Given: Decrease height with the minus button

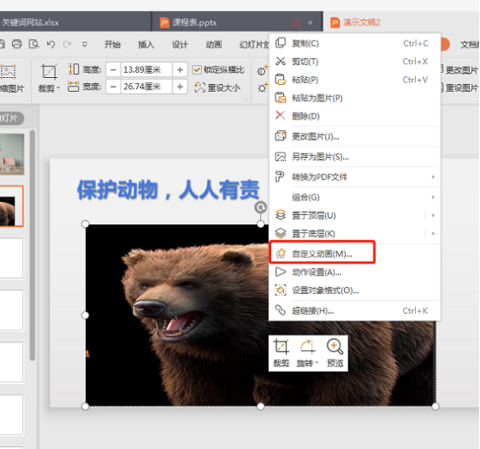Looking at the screenshot, I should click(x=114, y=70).
